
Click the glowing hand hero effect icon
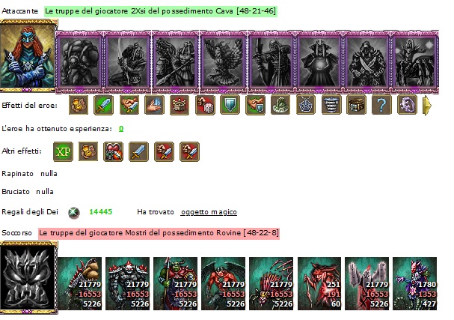tap(154, 105)
